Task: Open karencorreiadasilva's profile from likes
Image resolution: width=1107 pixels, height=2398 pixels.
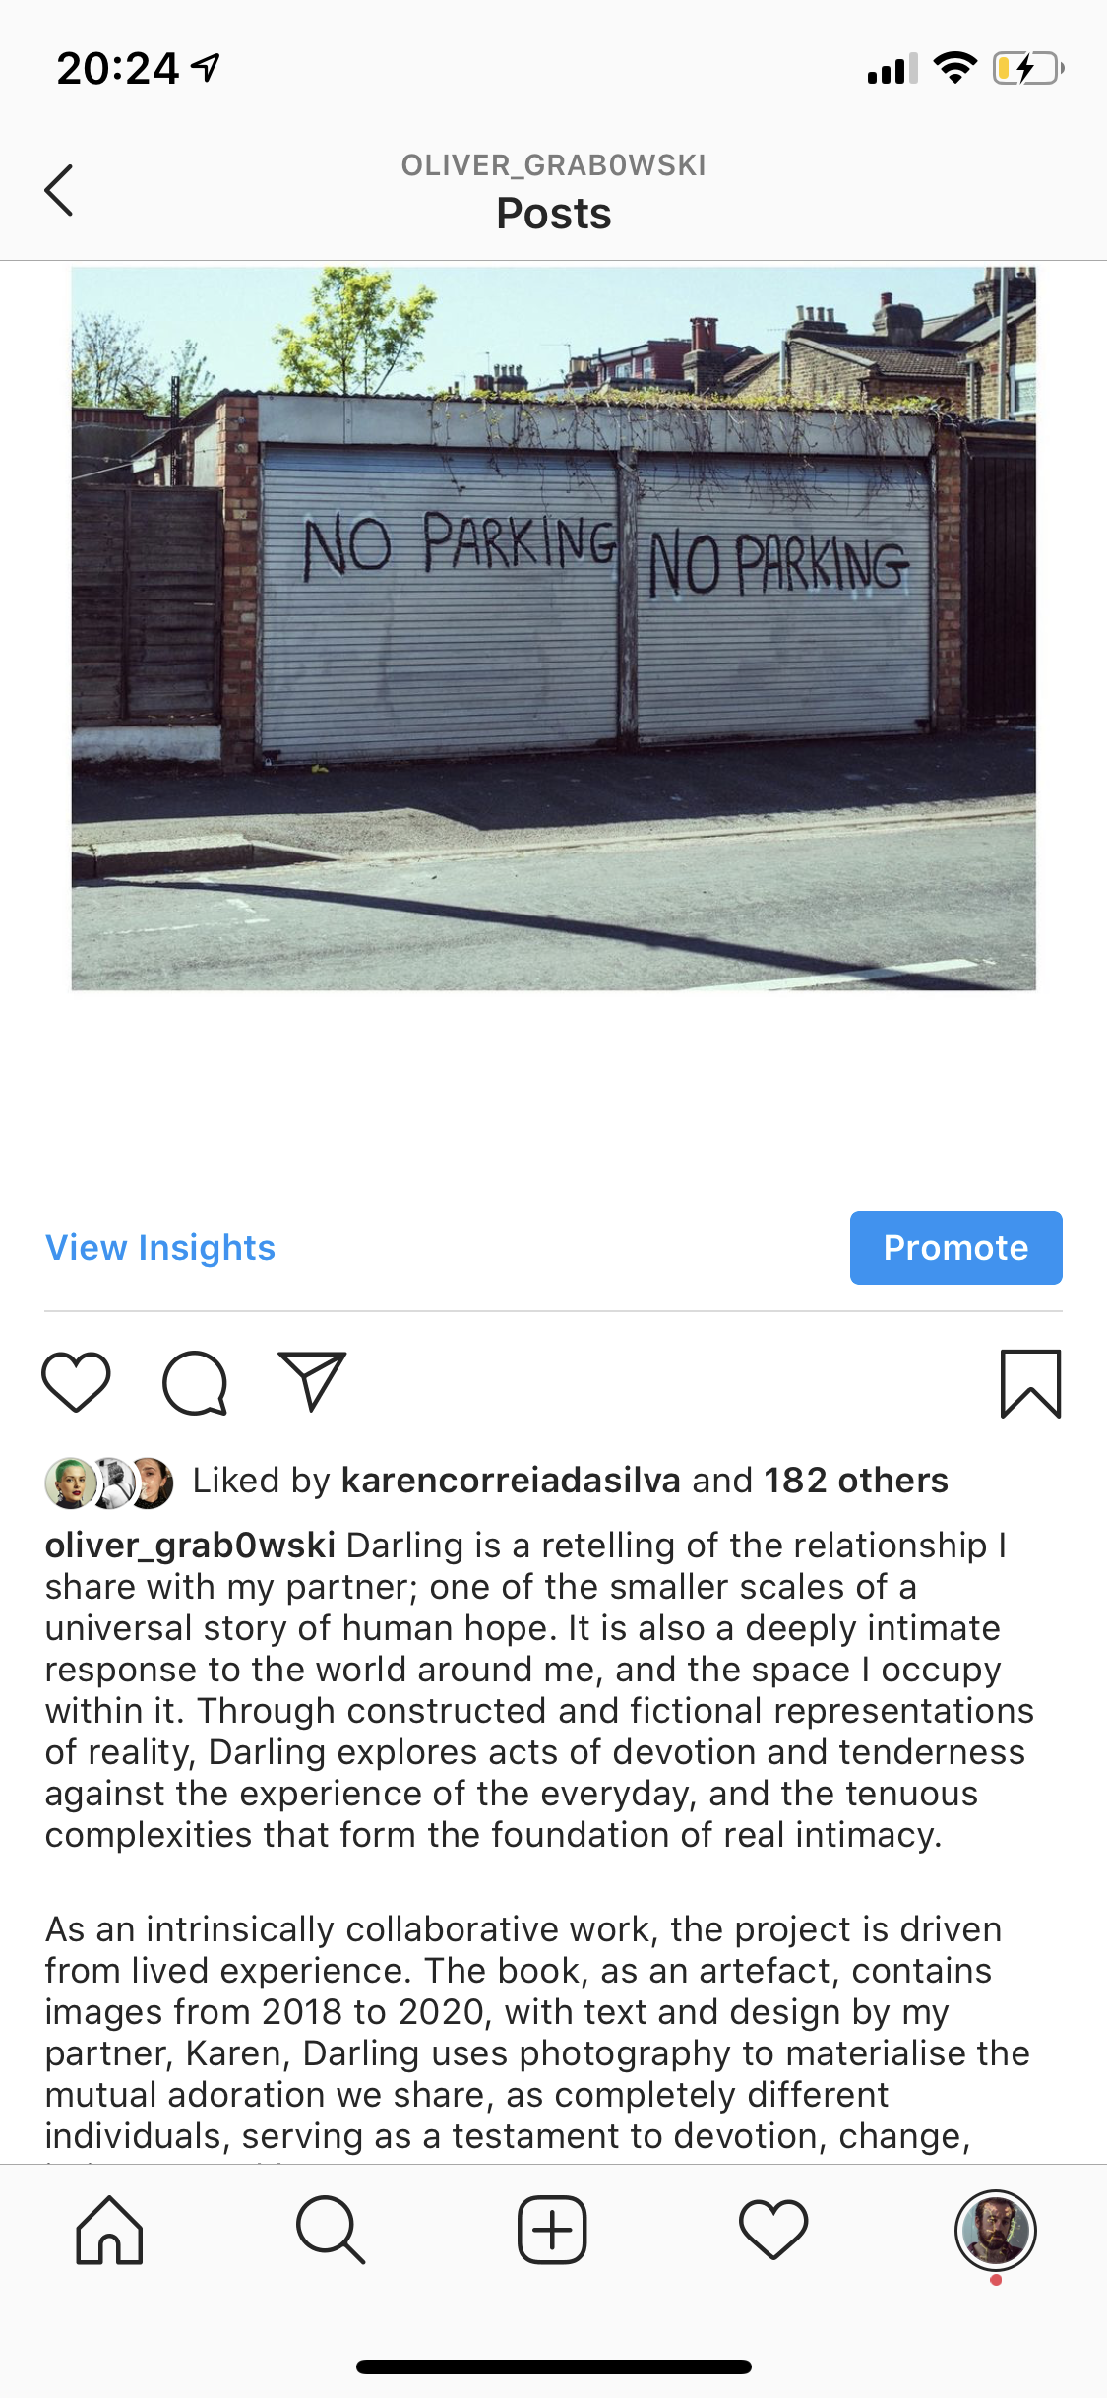Action: (x=511, y=1481)
